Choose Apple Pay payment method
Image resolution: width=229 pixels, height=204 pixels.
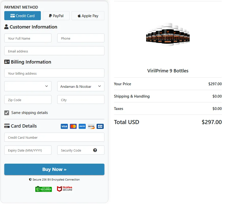click(x=88, y=16)
